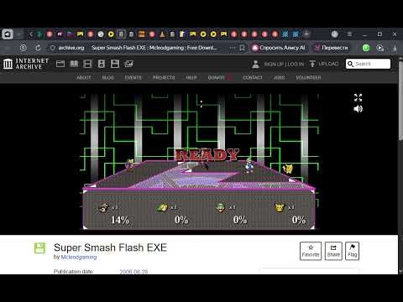
Task: Open the PROJECTS menu item
Action: (x=164, y=77)
